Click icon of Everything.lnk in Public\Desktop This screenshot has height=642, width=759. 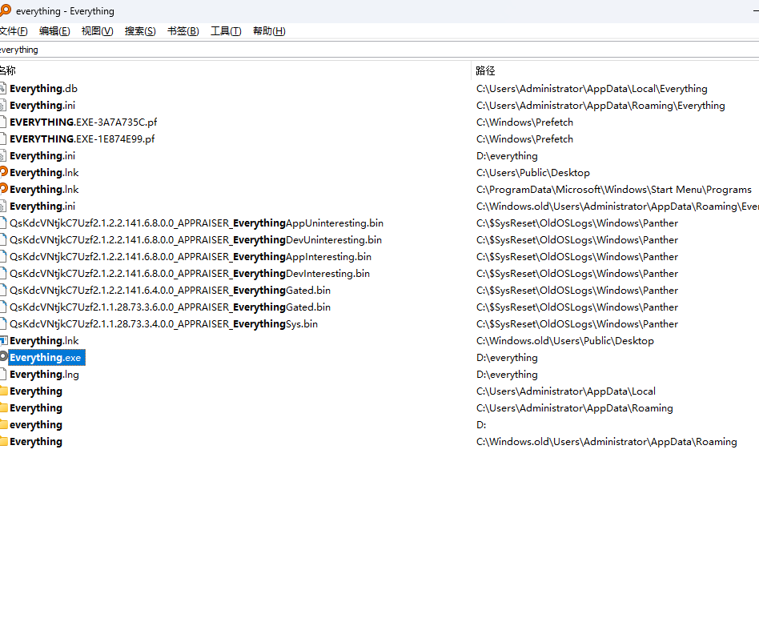(3, 172)
